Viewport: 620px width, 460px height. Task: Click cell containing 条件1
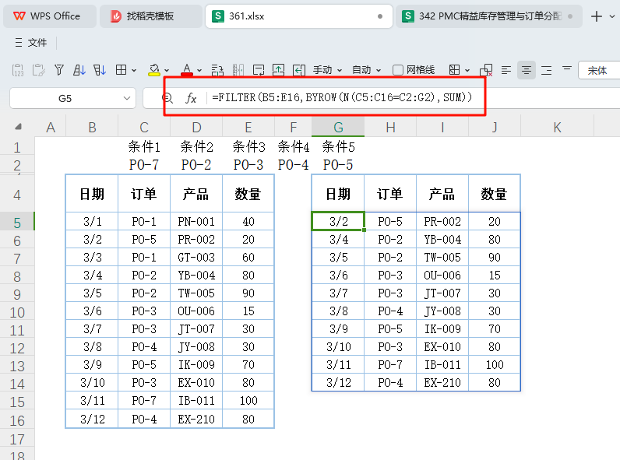tap(144, 147)
